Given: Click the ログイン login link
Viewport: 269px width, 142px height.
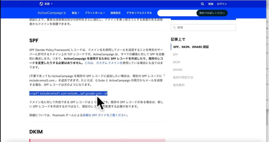Looking at the screenshot, I should click(x=222, y=4).
